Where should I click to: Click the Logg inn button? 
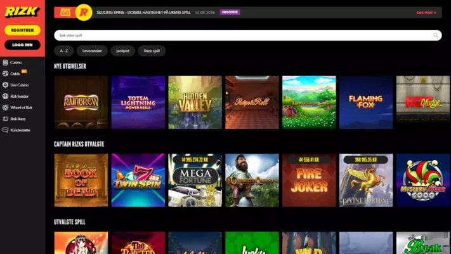[22, 45]
